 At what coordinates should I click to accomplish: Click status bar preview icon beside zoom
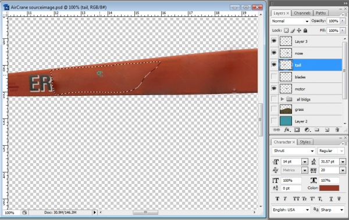pos(24,212)
